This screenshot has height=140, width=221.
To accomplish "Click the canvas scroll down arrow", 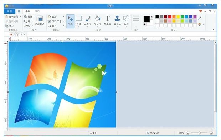I will coord(215,126).
